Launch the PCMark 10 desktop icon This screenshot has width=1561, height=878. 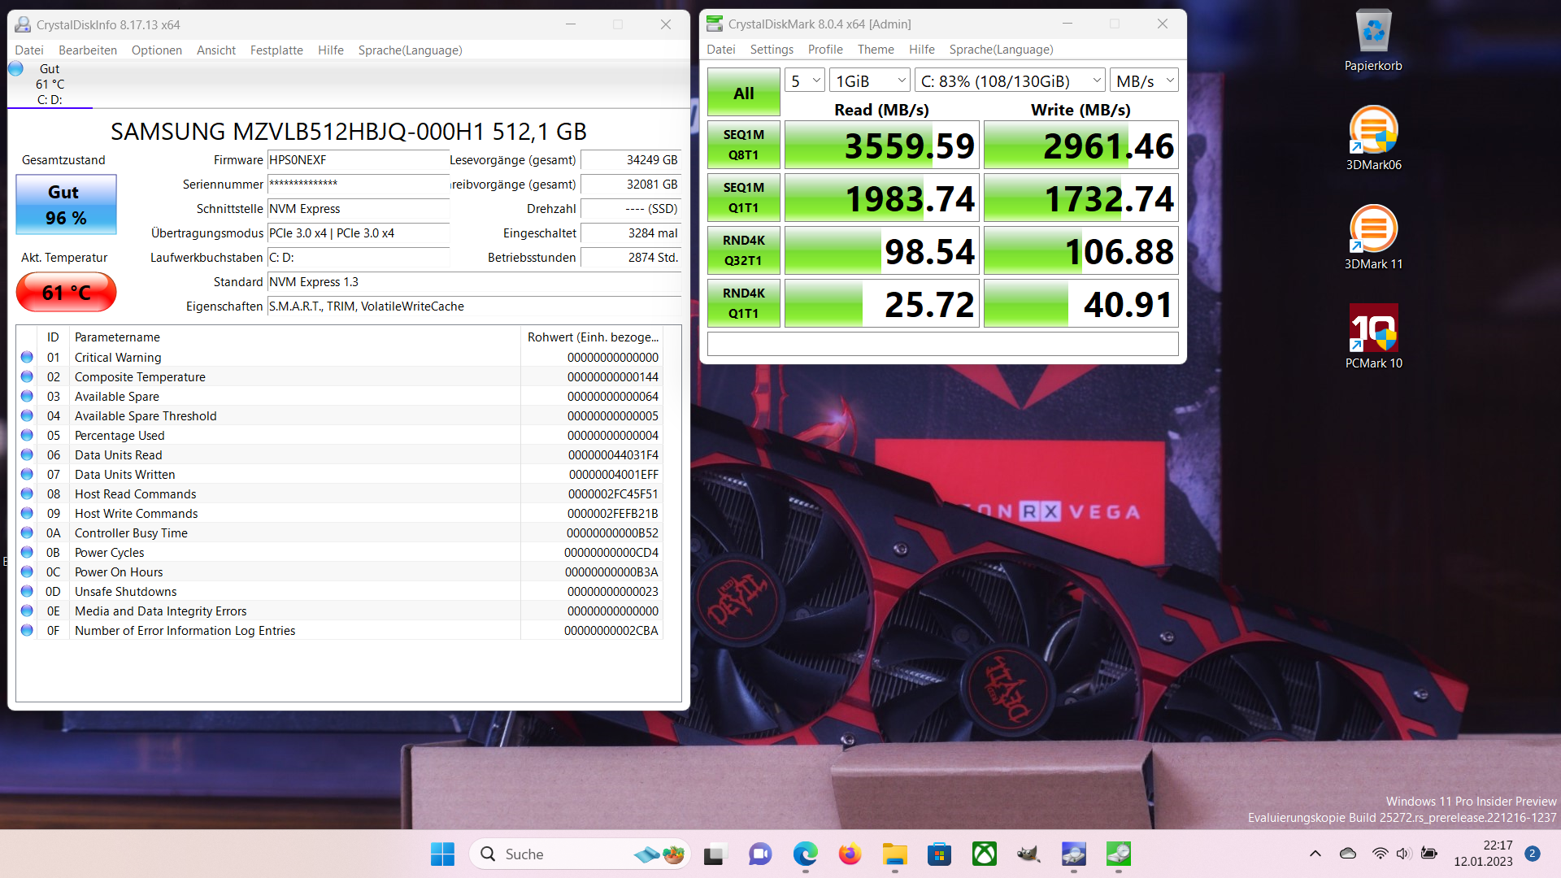tap(1373, 328)
